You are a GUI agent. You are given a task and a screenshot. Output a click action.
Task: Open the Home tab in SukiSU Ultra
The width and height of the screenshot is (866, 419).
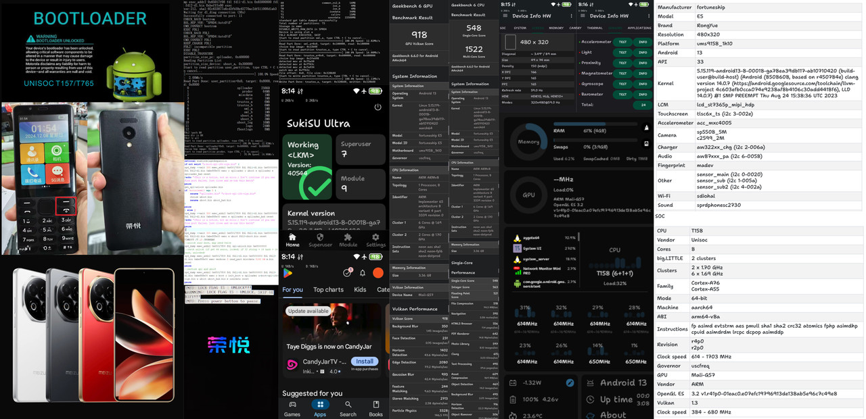[x=292, y=240]
